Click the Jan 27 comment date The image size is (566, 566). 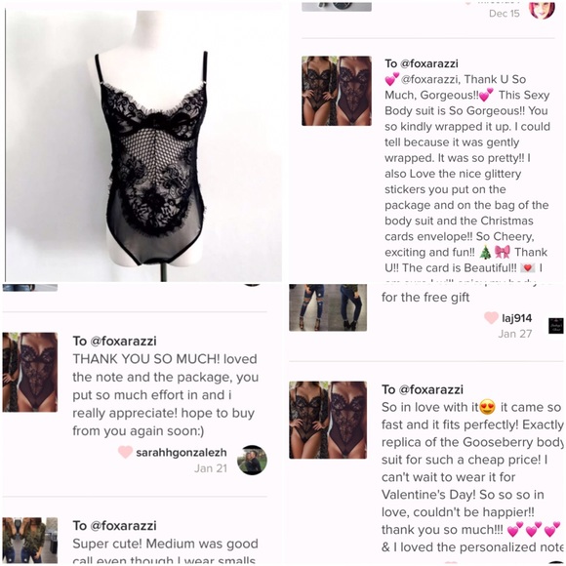515,334
